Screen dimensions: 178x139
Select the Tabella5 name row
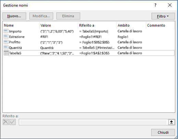click(x=89, y=53)
